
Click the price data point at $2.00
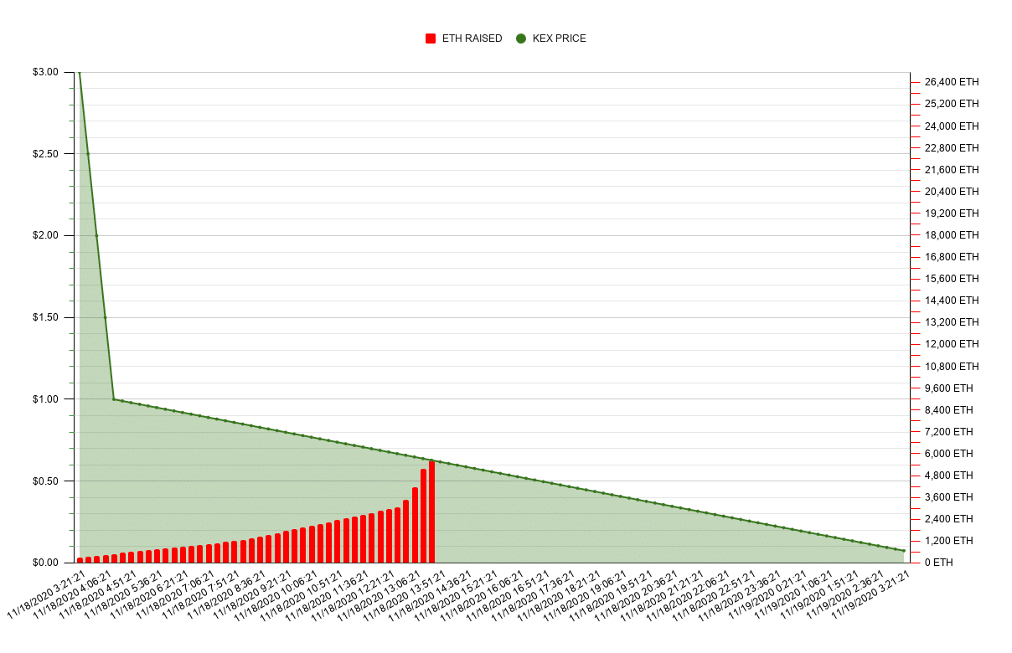[96, 235]
